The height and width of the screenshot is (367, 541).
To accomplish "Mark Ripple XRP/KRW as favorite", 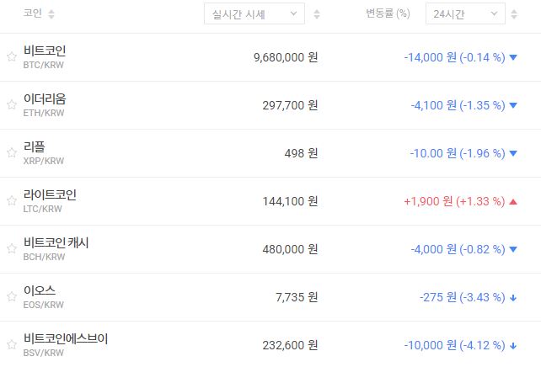I will click(x=12, y=153).
